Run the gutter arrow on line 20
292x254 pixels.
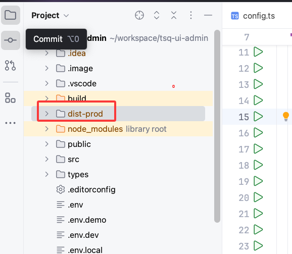coord(258,197)
